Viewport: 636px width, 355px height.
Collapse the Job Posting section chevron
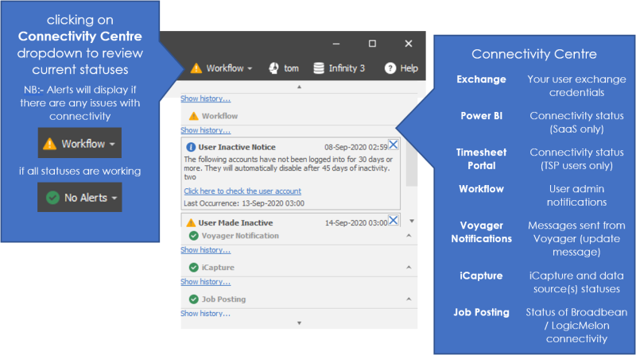point(409,299)
